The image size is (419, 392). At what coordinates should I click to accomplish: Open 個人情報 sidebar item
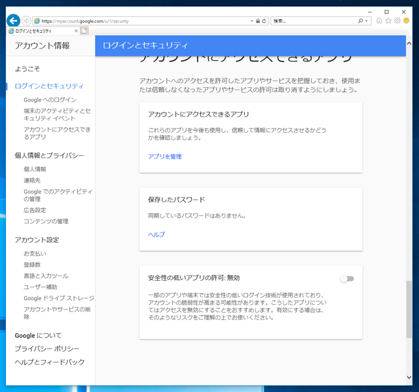point(35,169)
